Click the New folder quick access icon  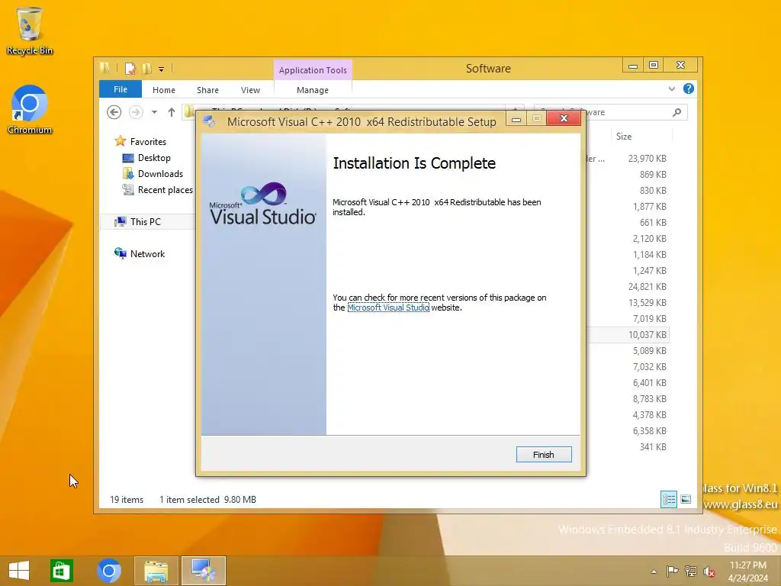147,68
